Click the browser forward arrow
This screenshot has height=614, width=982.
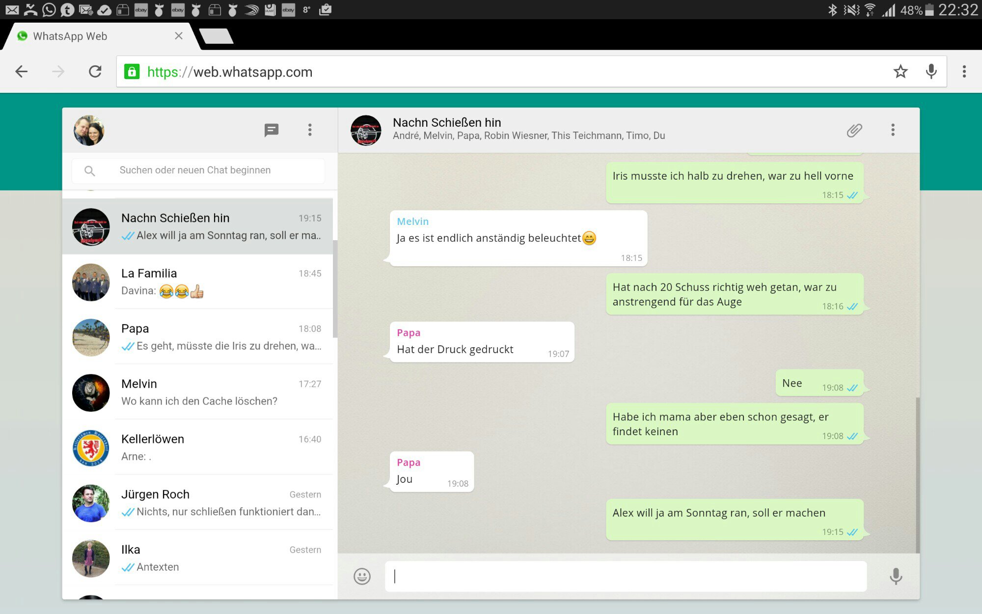[x=58, y=72]
